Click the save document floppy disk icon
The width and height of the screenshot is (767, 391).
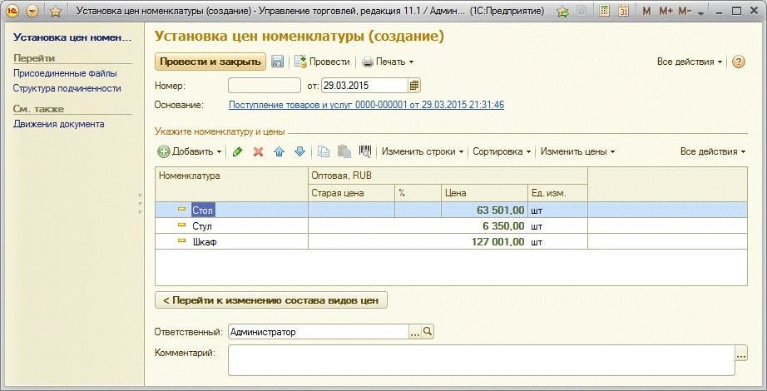tap(278, 62)
